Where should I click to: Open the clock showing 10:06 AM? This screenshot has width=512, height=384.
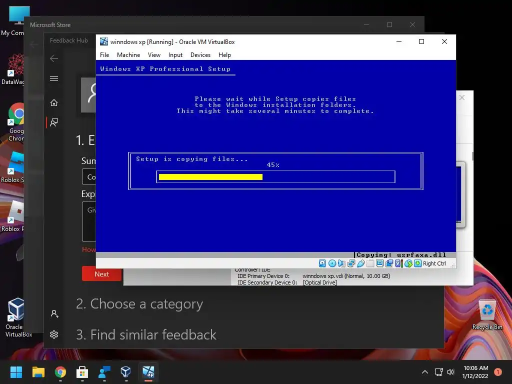[x=475, y=372]
